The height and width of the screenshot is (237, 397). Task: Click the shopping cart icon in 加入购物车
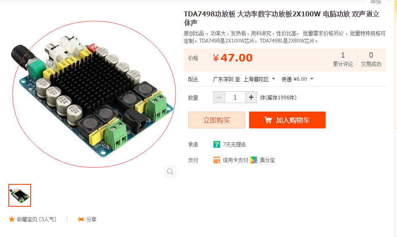click(x=268, y=120)
